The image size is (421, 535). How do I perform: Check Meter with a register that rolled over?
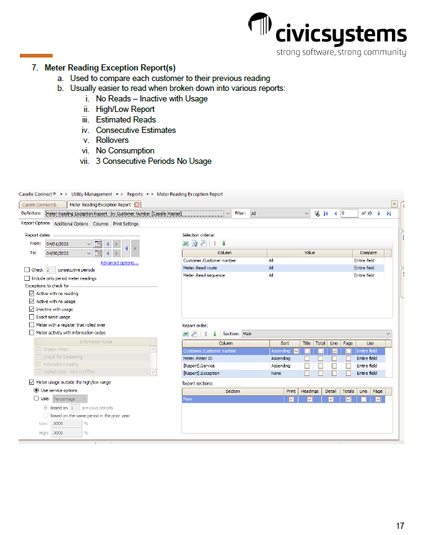(32, 325)
